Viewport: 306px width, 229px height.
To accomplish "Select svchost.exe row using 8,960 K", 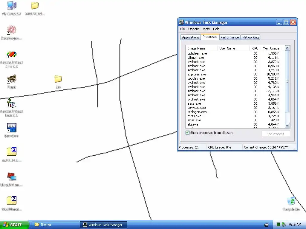I will tap(235, 66).
